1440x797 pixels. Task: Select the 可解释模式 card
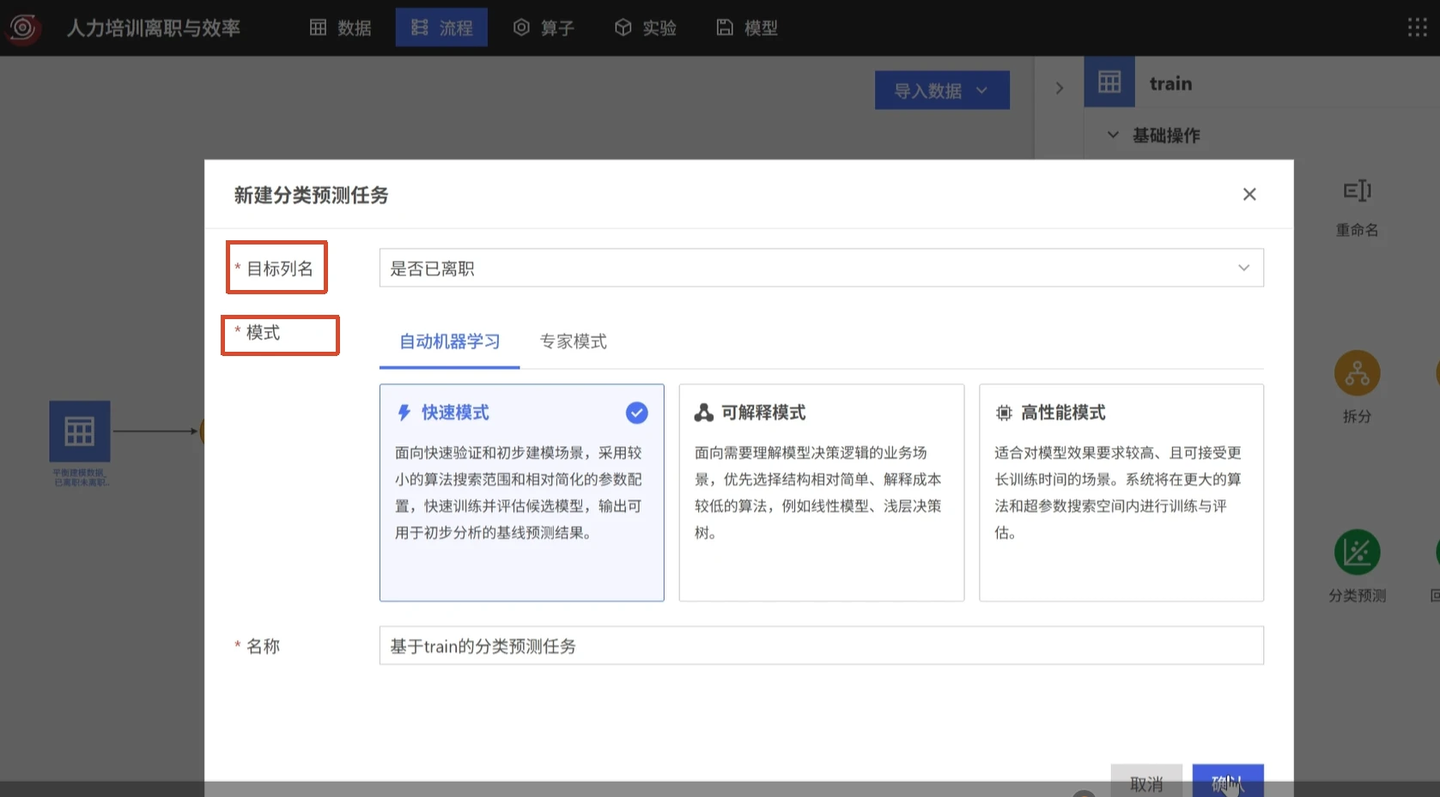tap(821, 492)
